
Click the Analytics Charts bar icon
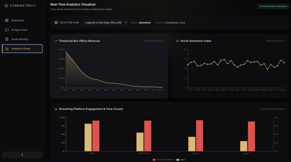[x=7, y=49]
